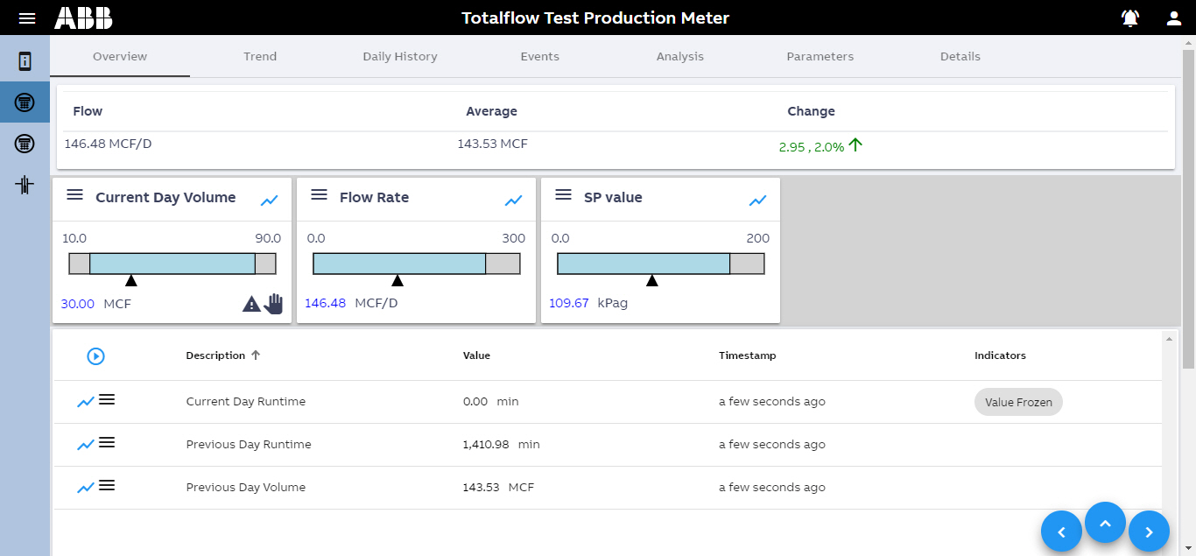Select the second meter sidebar icon

(x=25, y=144)
